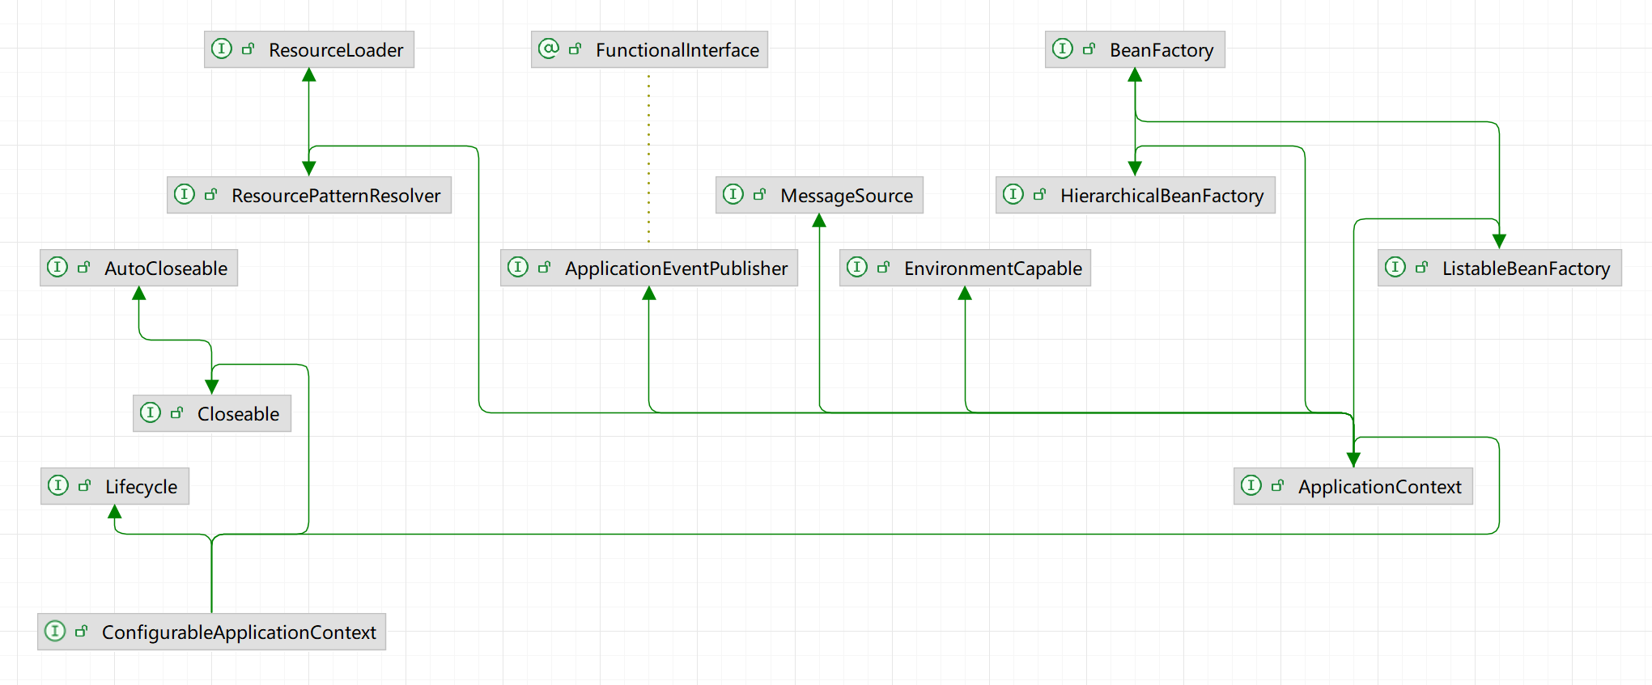
Task: Click the interface icon on Closeable node
Action: coord(151,412)
